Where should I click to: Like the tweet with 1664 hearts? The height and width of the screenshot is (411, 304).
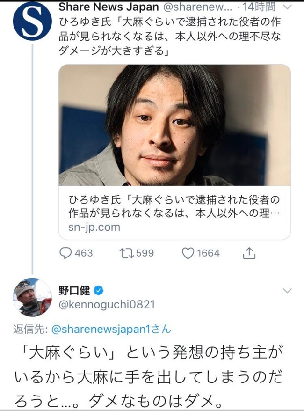pos(188,253)
